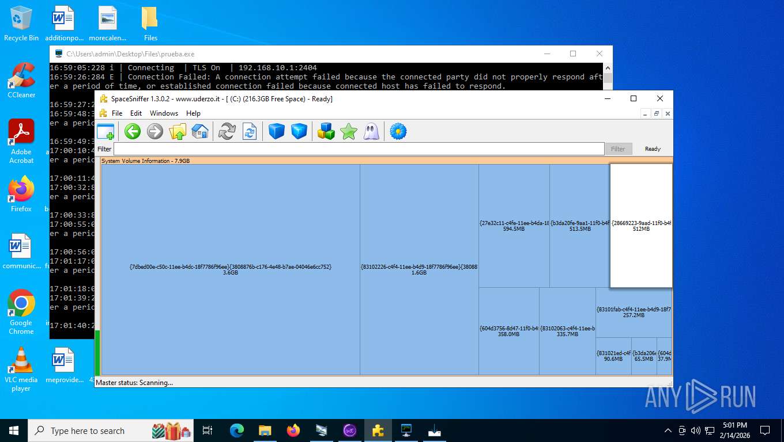The width and height of the screenshot is (784, 442).
Task: Restore the inner MDI child window
Action: click(x=656, y=113)
